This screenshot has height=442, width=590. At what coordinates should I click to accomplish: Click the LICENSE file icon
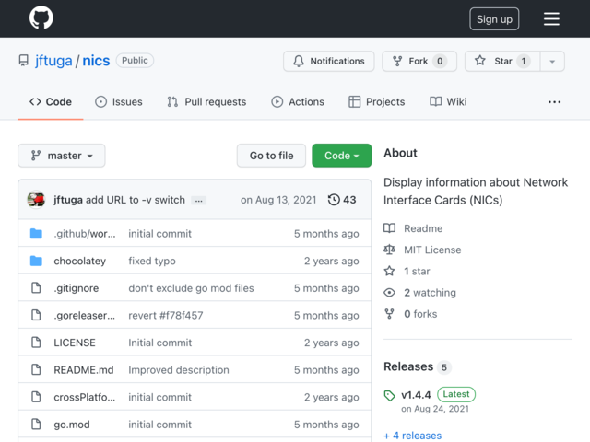36,343
